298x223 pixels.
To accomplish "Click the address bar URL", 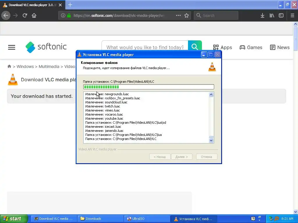I will 119,16.
